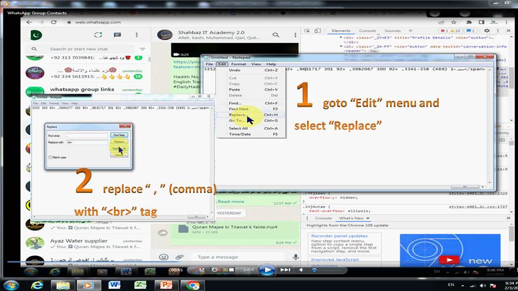This screenshot has height=291, width=518.
Task: Open Chrome from the taskbar
Action: tap(192, 285)
